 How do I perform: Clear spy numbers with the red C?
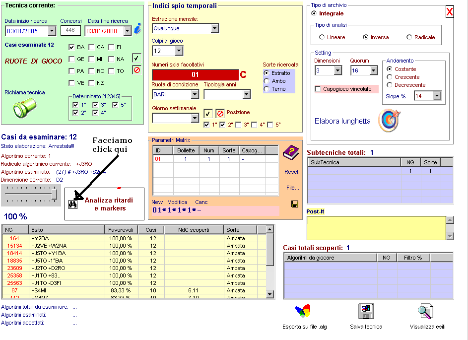[243, 74]
